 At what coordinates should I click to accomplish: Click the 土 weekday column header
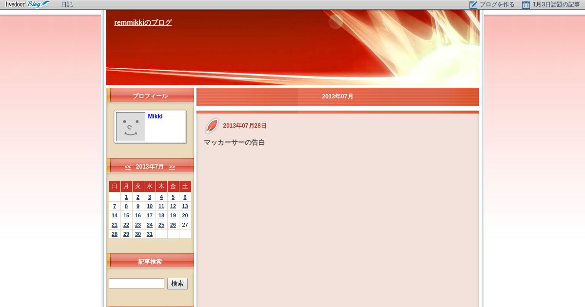click(x=185, y=186)
